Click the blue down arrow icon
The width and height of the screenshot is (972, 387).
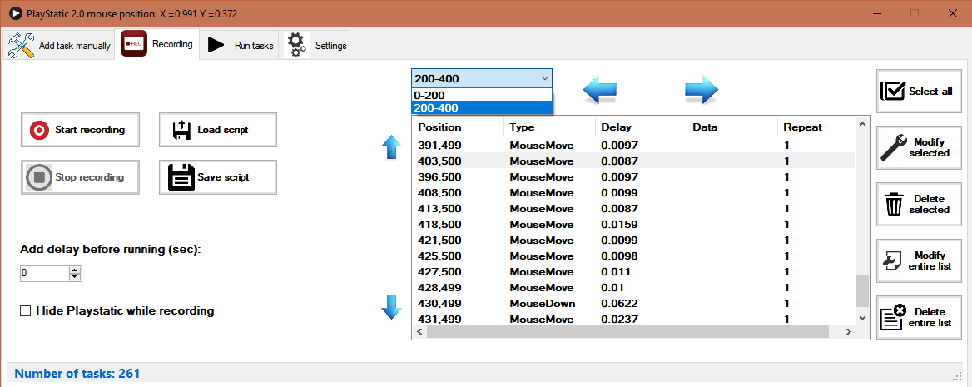pyautogui.click(x=391, y=307)
